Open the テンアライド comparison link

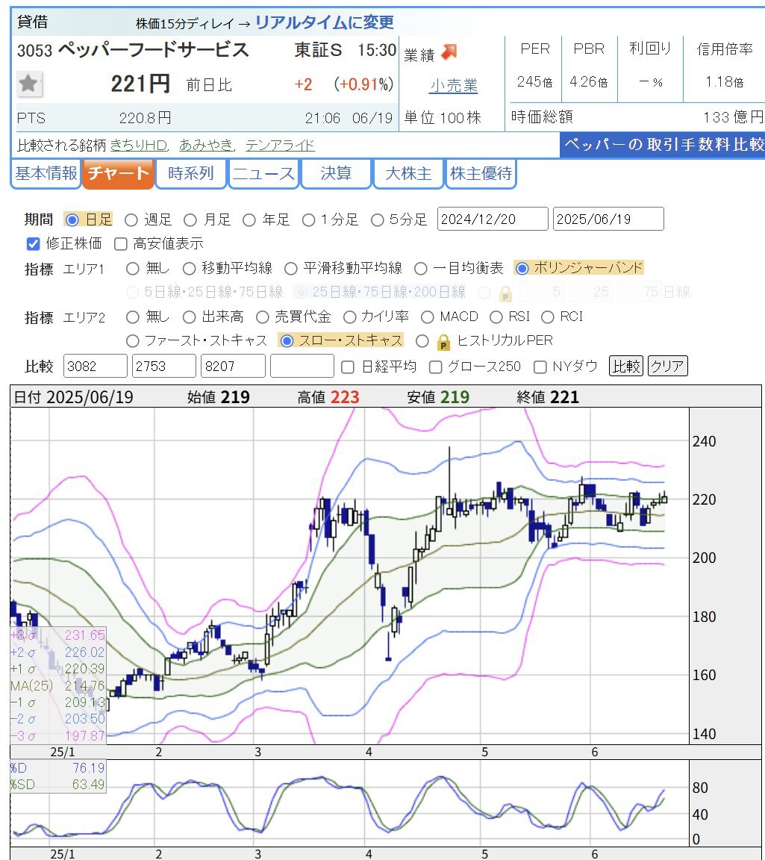280,145
